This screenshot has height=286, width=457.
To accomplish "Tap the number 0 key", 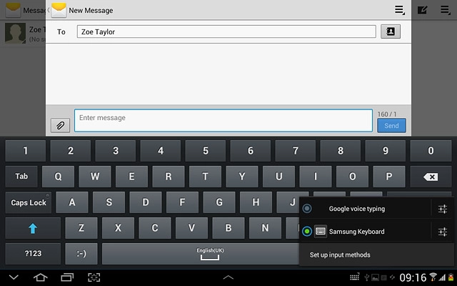I will pos(431,151).
